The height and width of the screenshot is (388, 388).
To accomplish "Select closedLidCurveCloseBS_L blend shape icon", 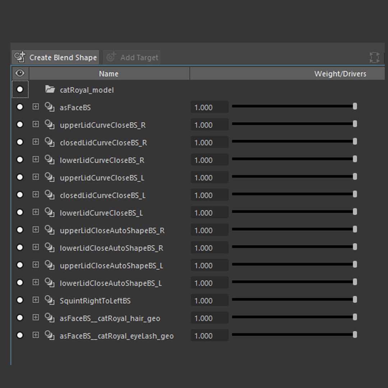I will [x=50, y=195].
